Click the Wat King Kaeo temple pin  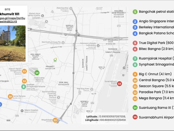92,89
